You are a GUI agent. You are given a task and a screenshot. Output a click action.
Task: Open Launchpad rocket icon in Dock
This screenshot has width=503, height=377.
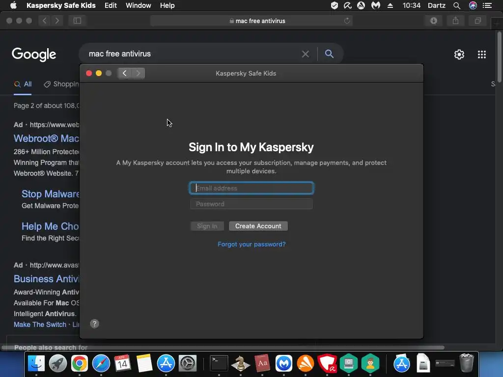coord(58,363)
